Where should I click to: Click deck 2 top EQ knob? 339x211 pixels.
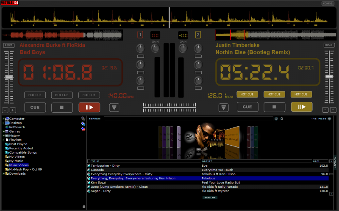pyautogui.click(x=198, y=49)
